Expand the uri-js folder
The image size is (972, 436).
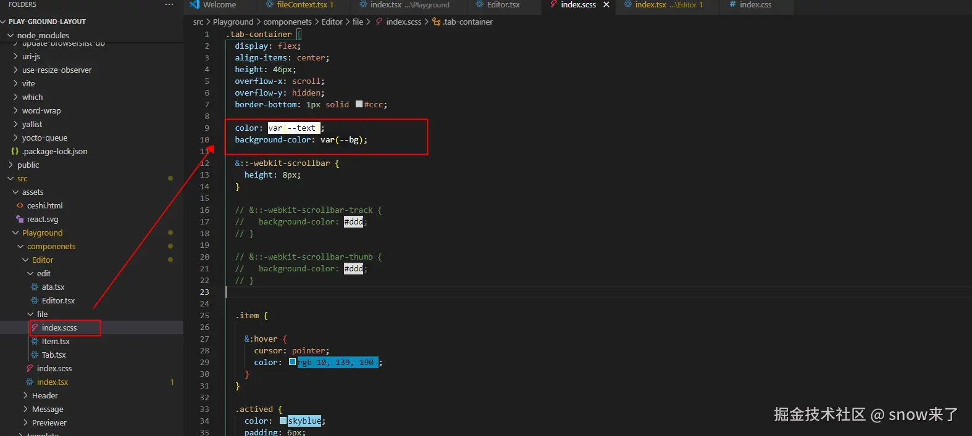point(31,56)
